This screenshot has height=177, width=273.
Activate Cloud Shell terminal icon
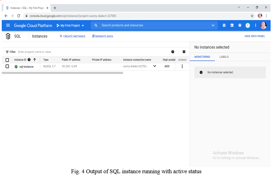coord(232,25)
